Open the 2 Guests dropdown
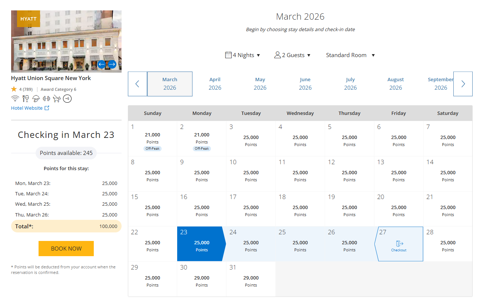 (x=293, y=54)
